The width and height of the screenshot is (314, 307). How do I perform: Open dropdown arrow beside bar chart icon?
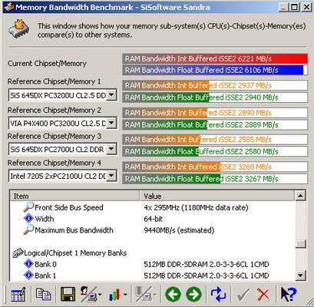(125, 295)
